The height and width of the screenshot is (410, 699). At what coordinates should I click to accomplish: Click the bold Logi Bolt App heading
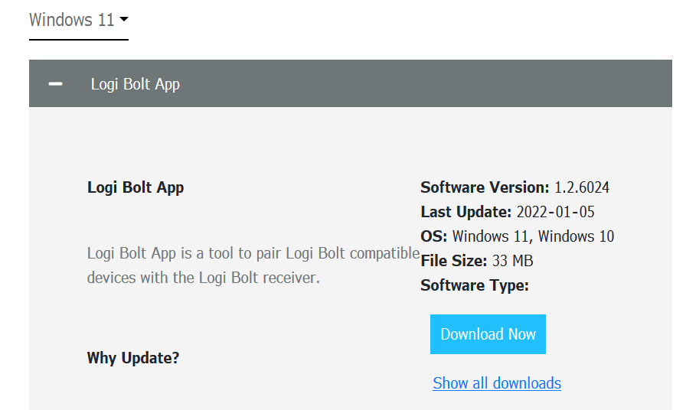pos(136,187)
